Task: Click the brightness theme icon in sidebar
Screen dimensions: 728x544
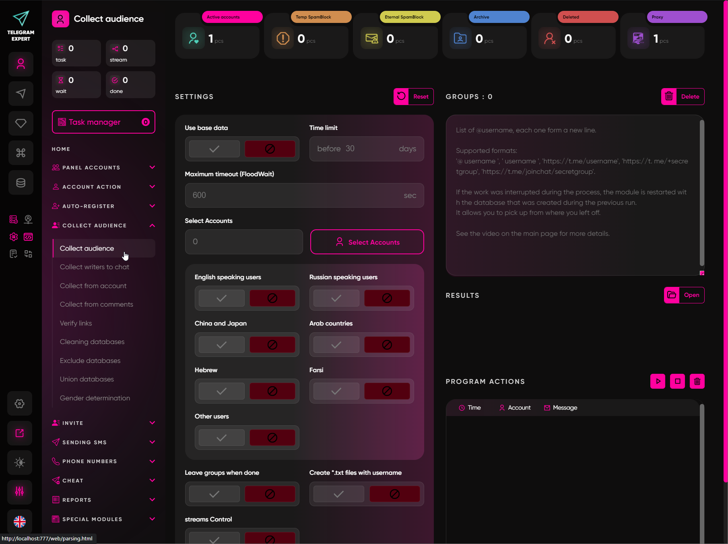Action: [20, 462]
